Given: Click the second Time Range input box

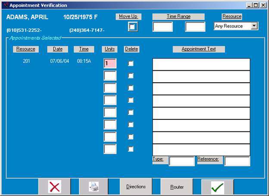Looking at the screenshot, I should click(195, 27).
